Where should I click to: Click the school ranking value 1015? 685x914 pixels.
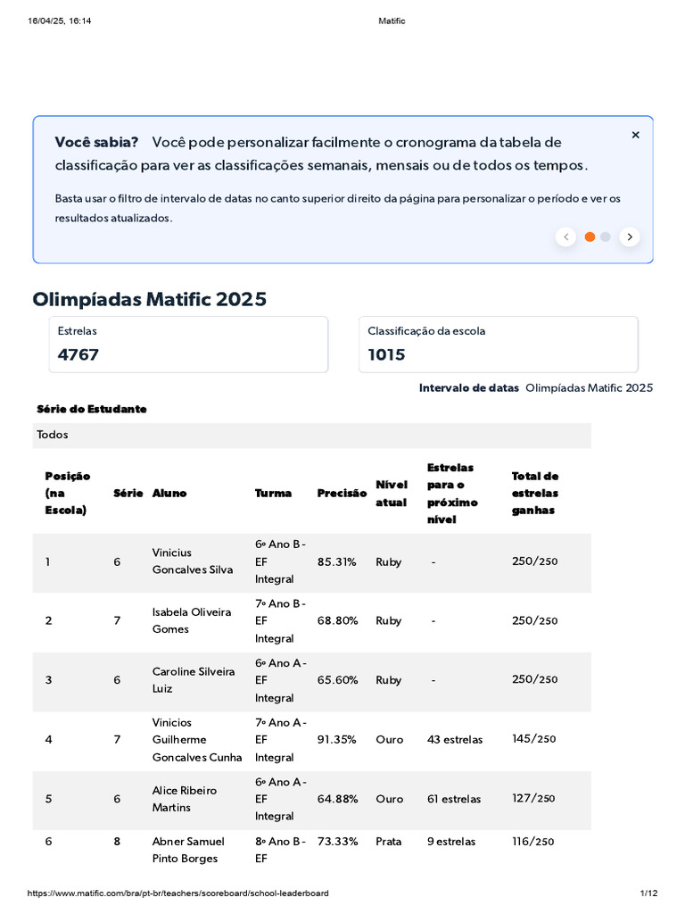click(386, 354)
